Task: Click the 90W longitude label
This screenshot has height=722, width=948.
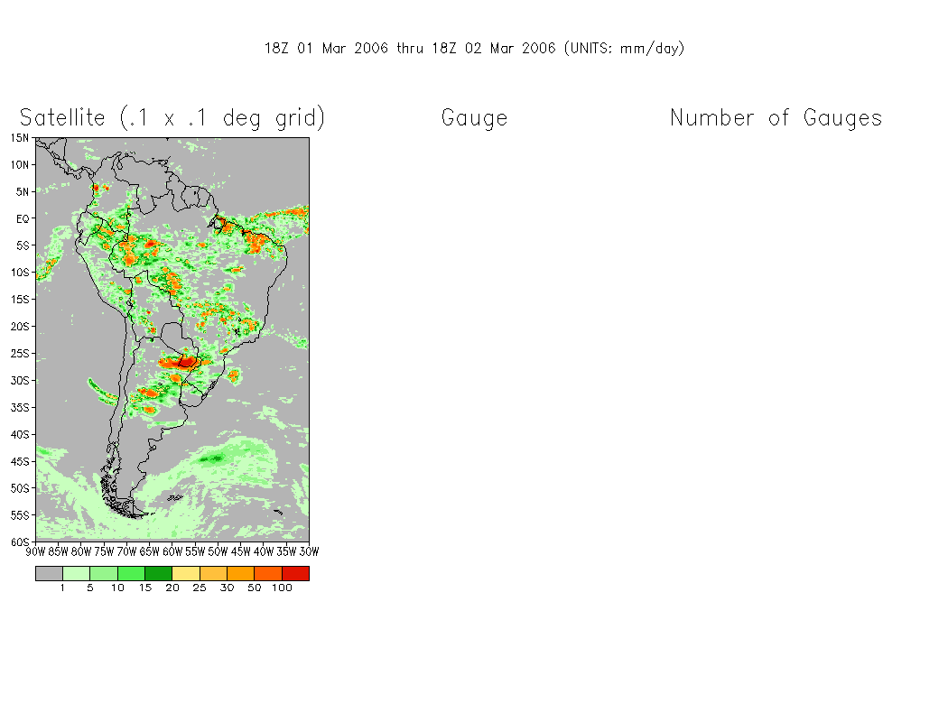Action: [36, 551]
